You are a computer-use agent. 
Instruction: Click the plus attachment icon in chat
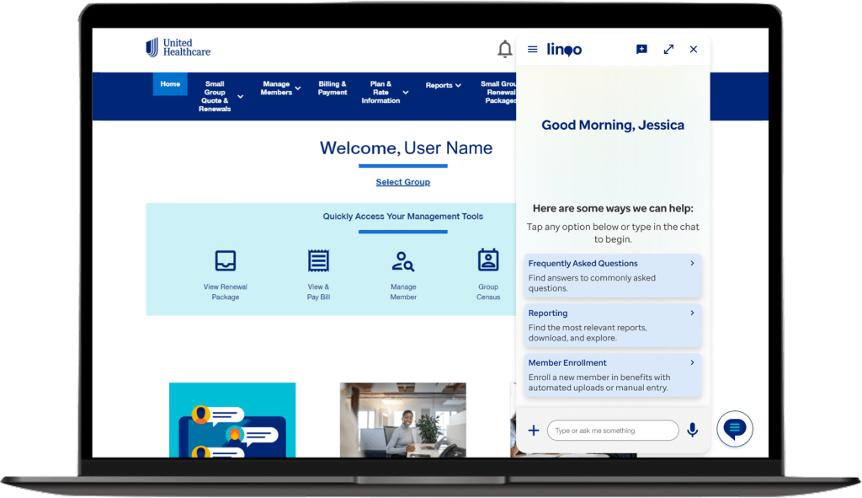coord(534,431)
